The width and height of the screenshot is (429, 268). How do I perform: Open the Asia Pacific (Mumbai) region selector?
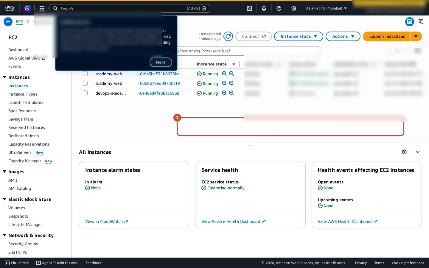click(x=326, y=8)
